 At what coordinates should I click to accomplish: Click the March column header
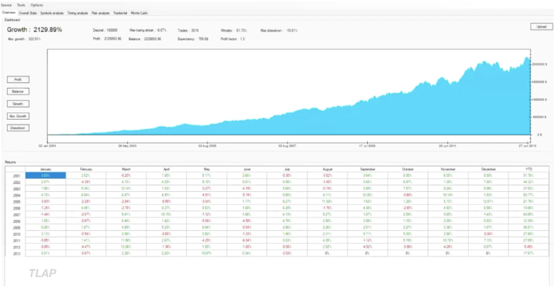[126, 169]
